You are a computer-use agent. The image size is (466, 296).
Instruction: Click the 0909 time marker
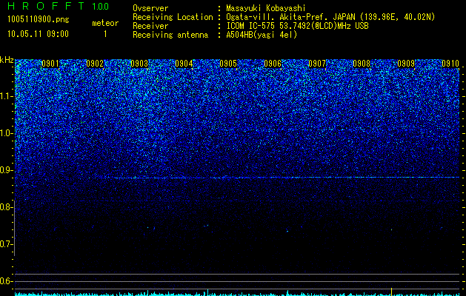point(406,64)
